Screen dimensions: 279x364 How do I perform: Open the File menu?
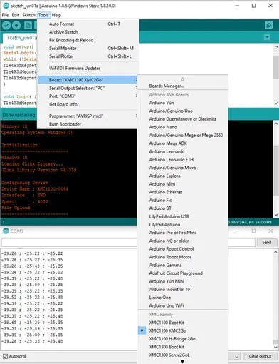point(5,15)
